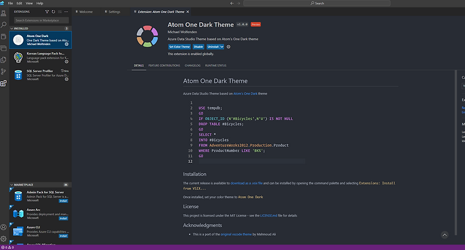Select Azure CLI in marketplace list
The width and height of the screenshot is (465, 250).
[x=40, y=231]
